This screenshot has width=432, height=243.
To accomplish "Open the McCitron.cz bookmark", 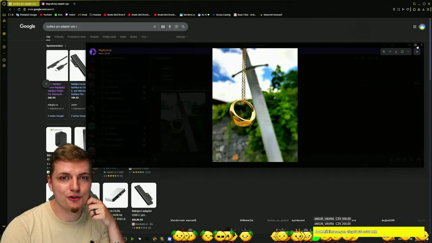I will coord(188,15).
